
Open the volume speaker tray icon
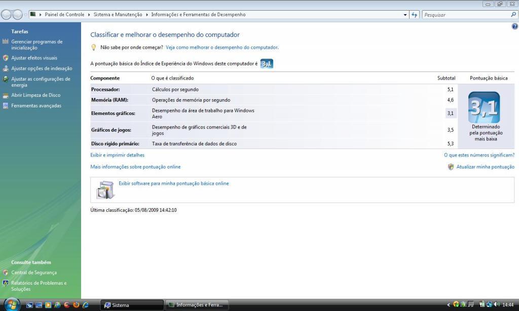click(497, 304)
